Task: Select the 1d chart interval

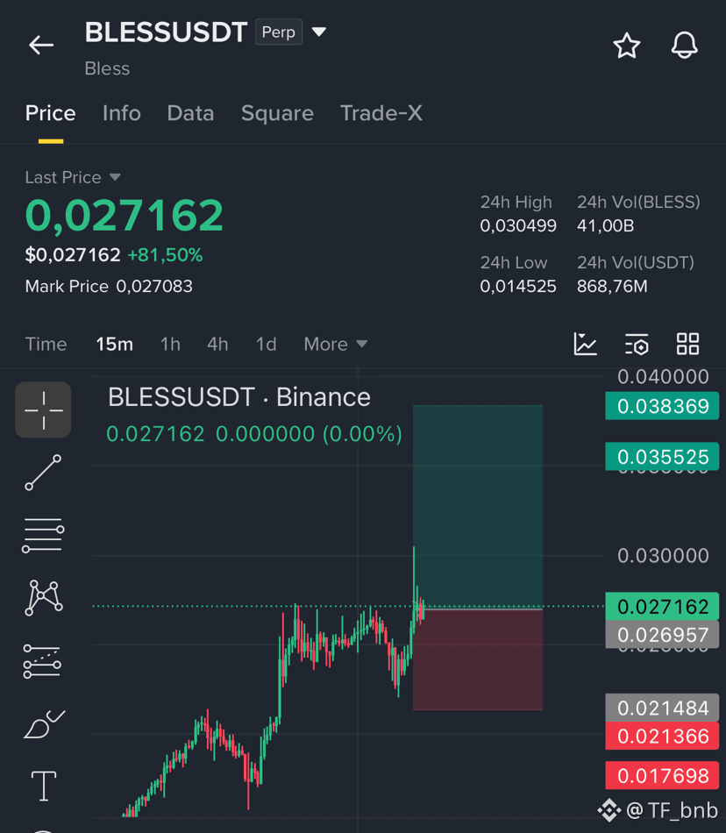Action: click(x=266, y=345)
